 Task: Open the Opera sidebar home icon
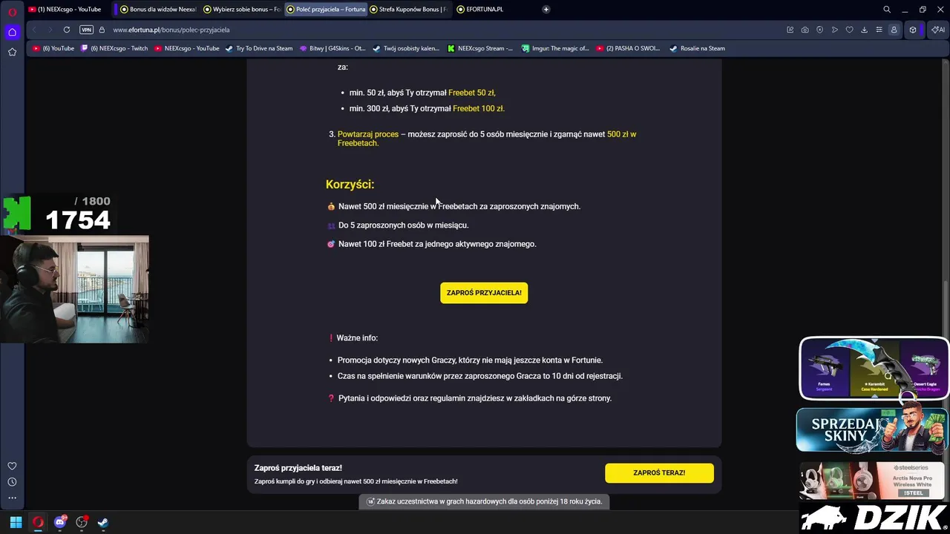[x=12, y=32]
